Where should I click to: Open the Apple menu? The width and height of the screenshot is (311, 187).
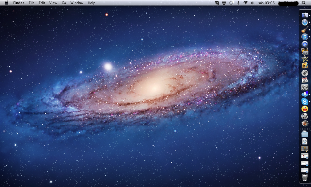coord(6,3)
